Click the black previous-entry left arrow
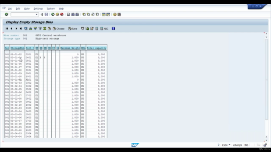Viewport: 271px width, 152px height. point(11,29)
